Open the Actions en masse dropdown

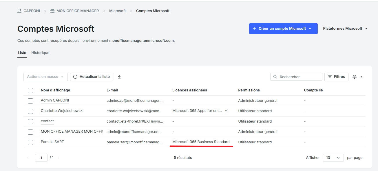click(45, 77)
